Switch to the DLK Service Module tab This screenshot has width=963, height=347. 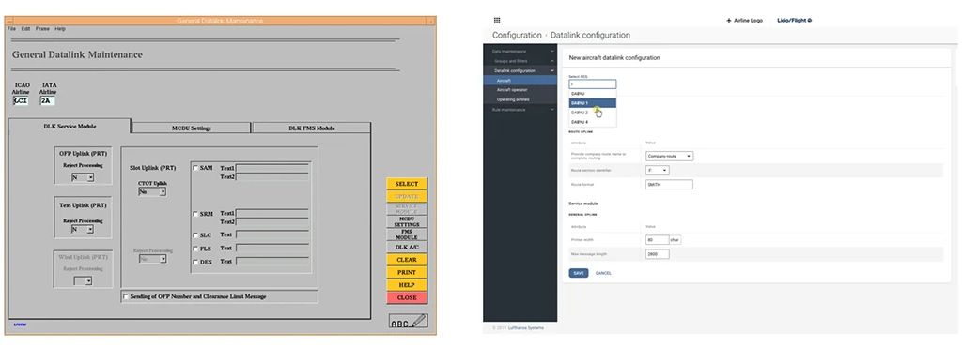[70, 126]
